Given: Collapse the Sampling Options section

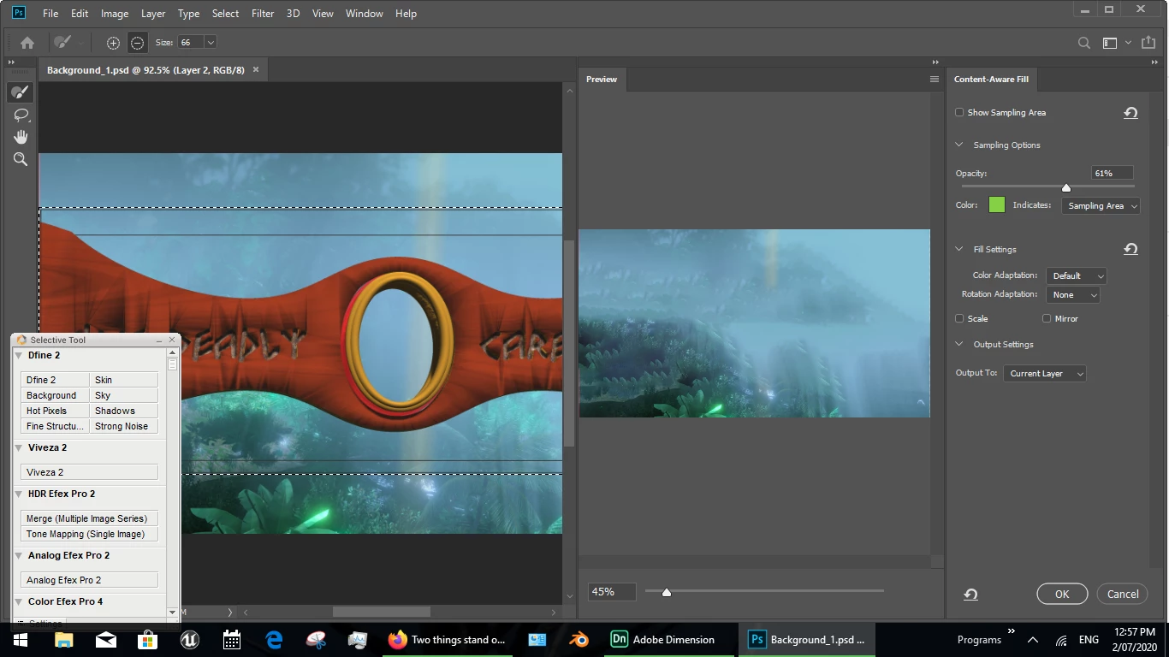Looking at the screenshot, I should (959, 145).
